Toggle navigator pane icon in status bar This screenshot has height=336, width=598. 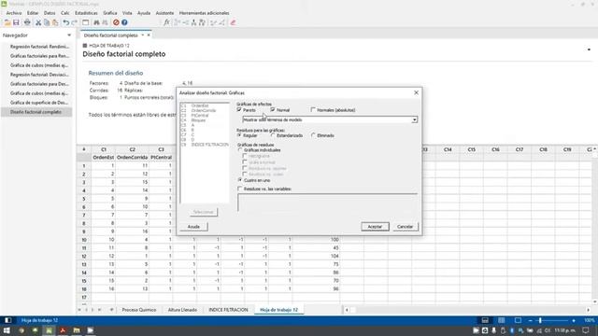7,320
